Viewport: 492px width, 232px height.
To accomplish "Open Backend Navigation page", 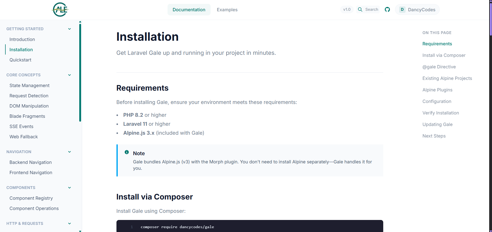I will (x=31, y=162).
